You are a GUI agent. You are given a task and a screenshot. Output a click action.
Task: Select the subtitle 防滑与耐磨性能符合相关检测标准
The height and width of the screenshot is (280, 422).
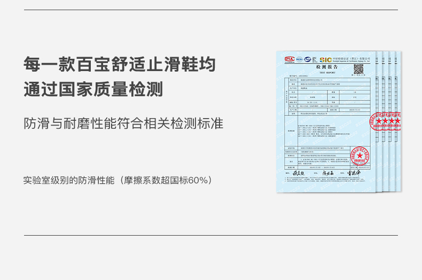pyautogui.click(x=123, y=123)
